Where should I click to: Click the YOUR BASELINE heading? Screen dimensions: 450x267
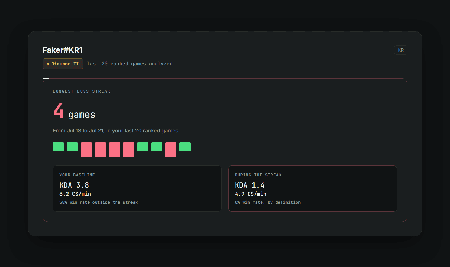tap(77, 175)
